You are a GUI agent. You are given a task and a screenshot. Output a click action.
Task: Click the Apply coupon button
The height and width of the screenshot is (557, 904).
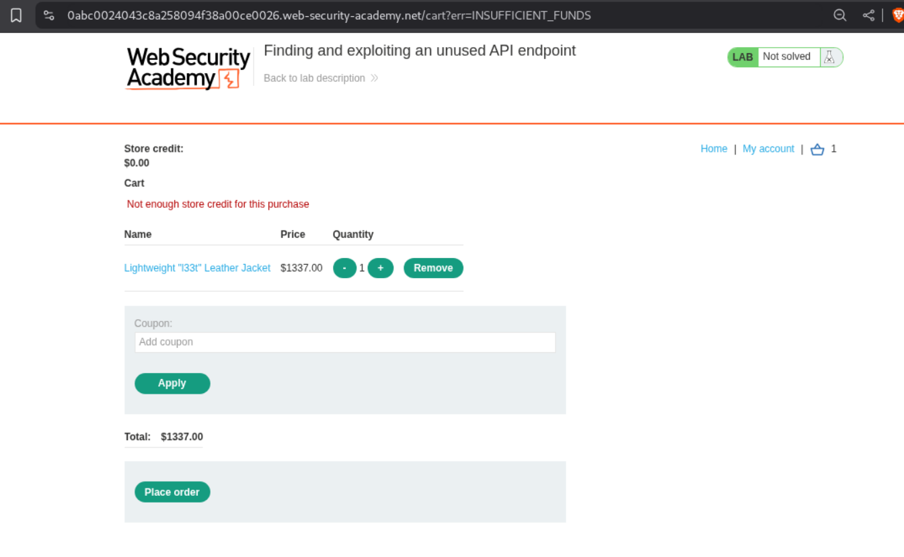(x=172, y=383)
